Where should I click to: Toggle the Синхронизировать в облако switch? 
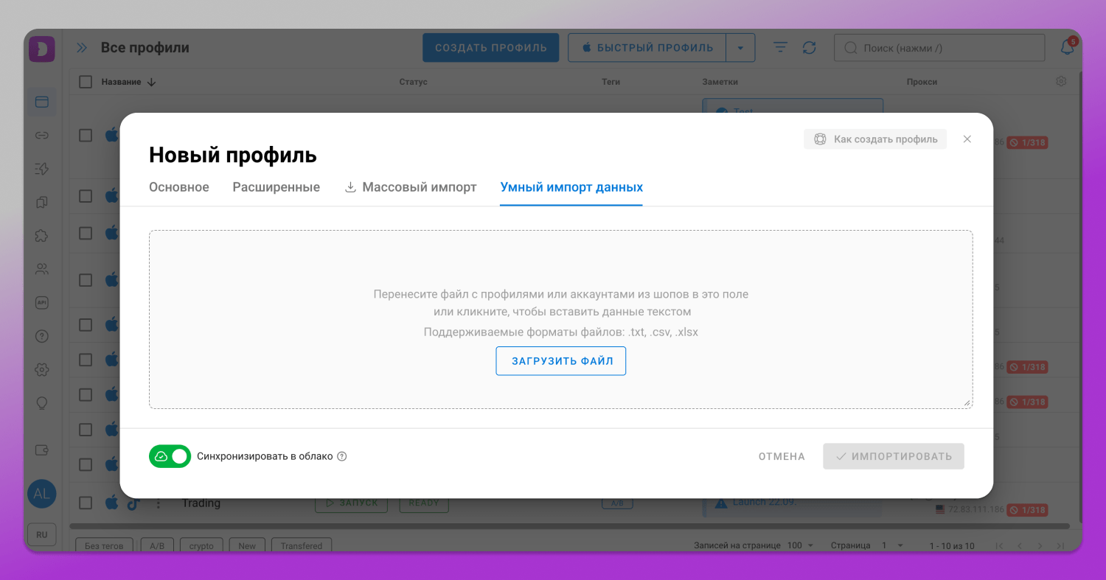coord(170,456)
